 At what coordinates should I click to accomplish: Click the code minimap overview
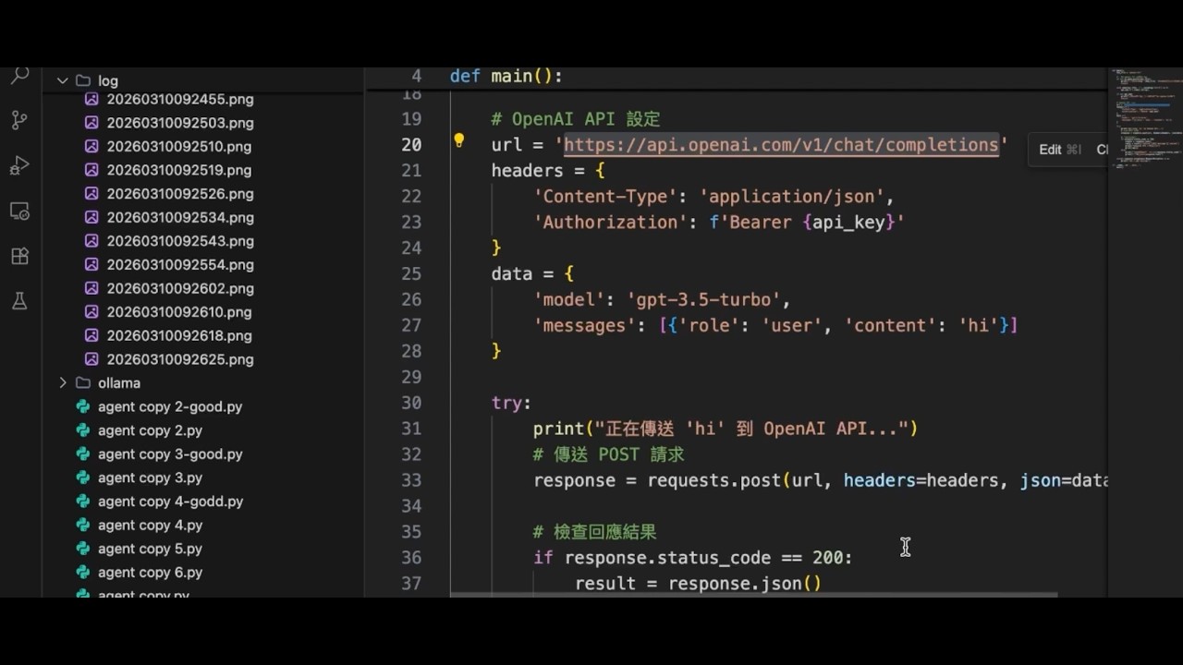[x=1146, y=120]
